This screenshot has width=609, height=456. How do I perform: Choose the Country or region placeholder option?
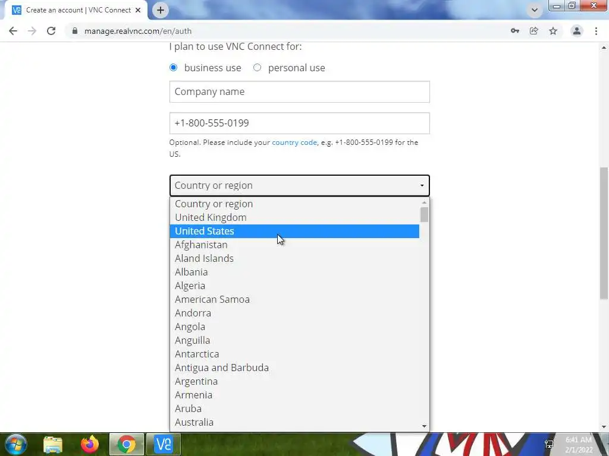tap(294, 204)
